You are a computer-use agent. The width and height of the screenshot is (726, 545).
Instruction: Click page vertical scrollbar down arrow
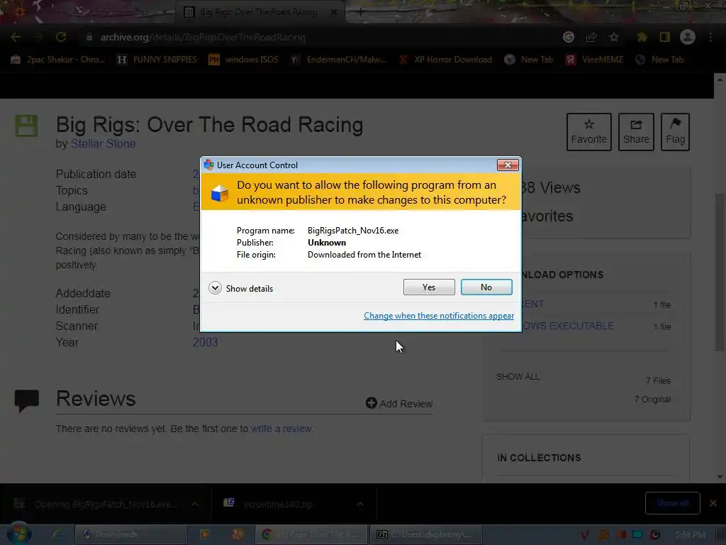pos(720,476)
